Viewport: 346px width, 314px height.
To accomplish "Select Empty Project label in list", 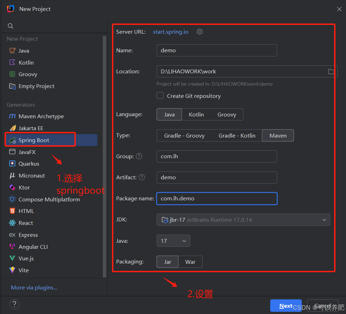I will click(x=36, y=86).
